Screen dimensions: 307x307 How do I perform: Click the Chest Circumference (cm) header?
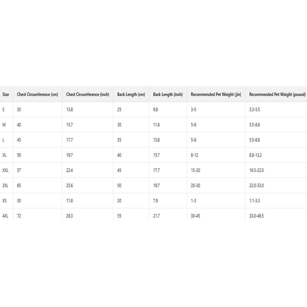click(x=38, y=94)
